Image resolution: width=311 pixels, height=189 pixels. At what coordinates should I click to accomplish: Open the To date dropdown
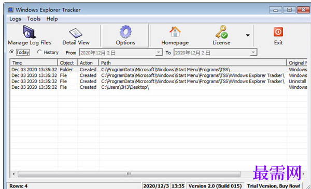coord(253,53)
